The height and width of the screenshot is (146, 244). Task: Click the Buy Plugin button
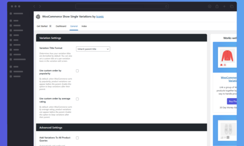[232, 101]
